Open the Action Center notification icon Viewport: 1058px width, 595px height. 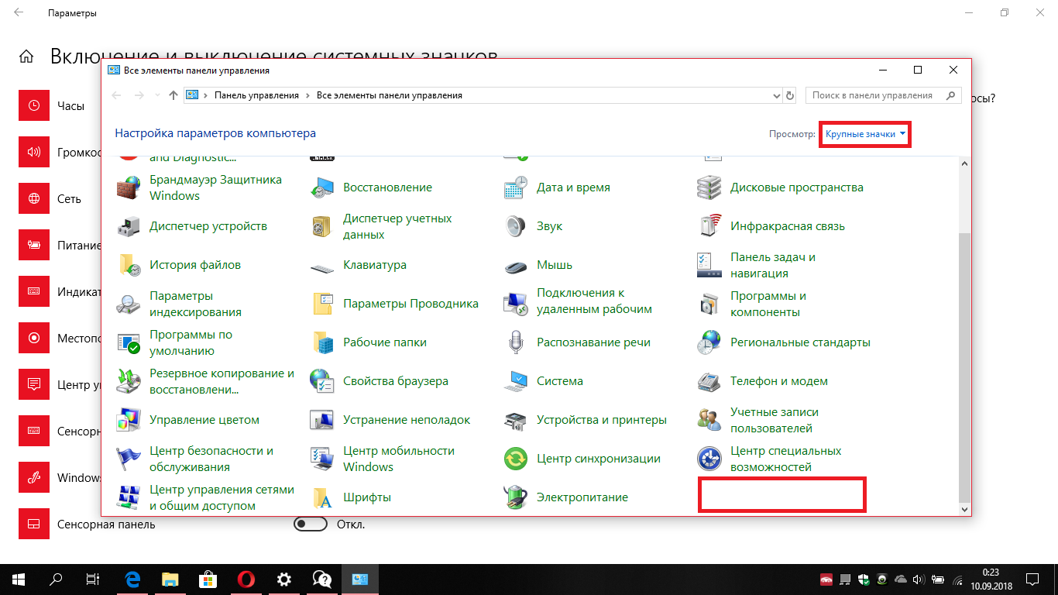click(x=1032, y=579)
